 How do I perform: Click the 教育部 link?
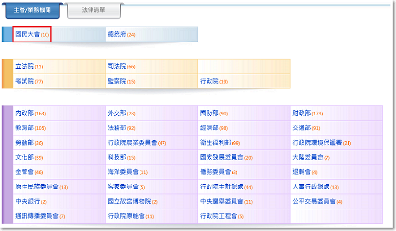[x=24, y=128]
